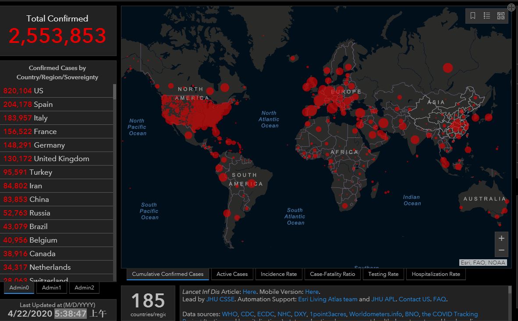The image size is (518, 321).
Task: Open the WHO data source link
Action: coord(229,314)
